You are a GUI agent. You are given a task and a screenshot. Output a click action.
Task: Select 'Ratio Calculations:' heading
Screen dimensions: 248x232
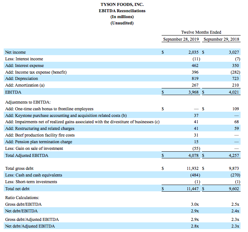22,198
